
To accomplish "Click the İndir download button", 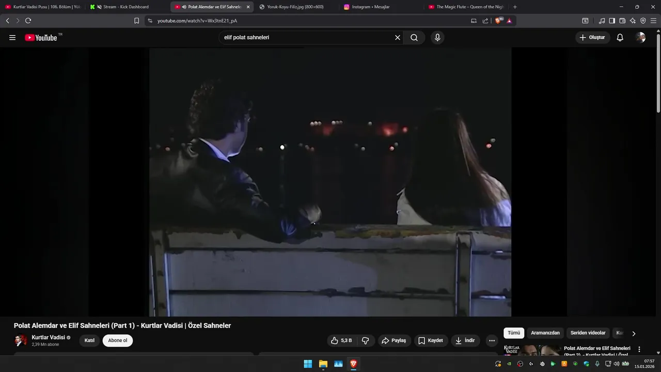I will 465,340.
